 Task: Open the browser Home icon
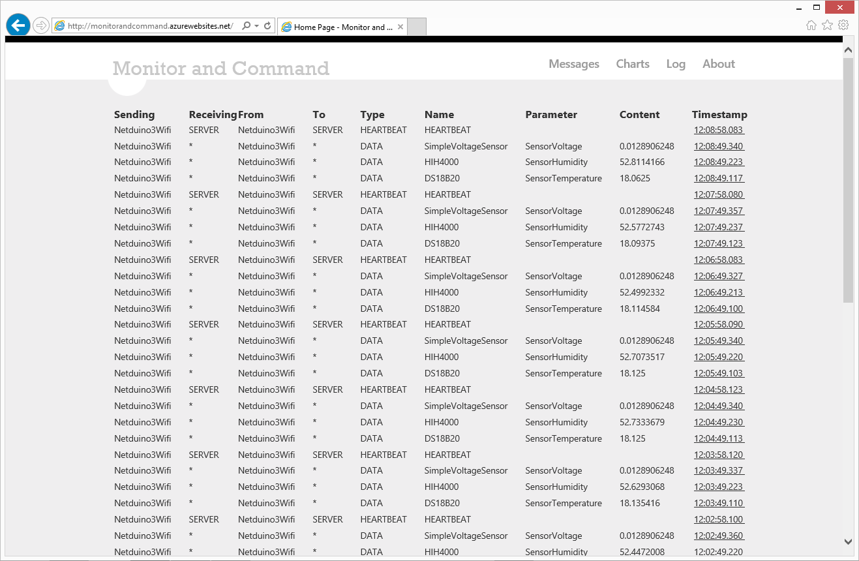coord(811,25)
